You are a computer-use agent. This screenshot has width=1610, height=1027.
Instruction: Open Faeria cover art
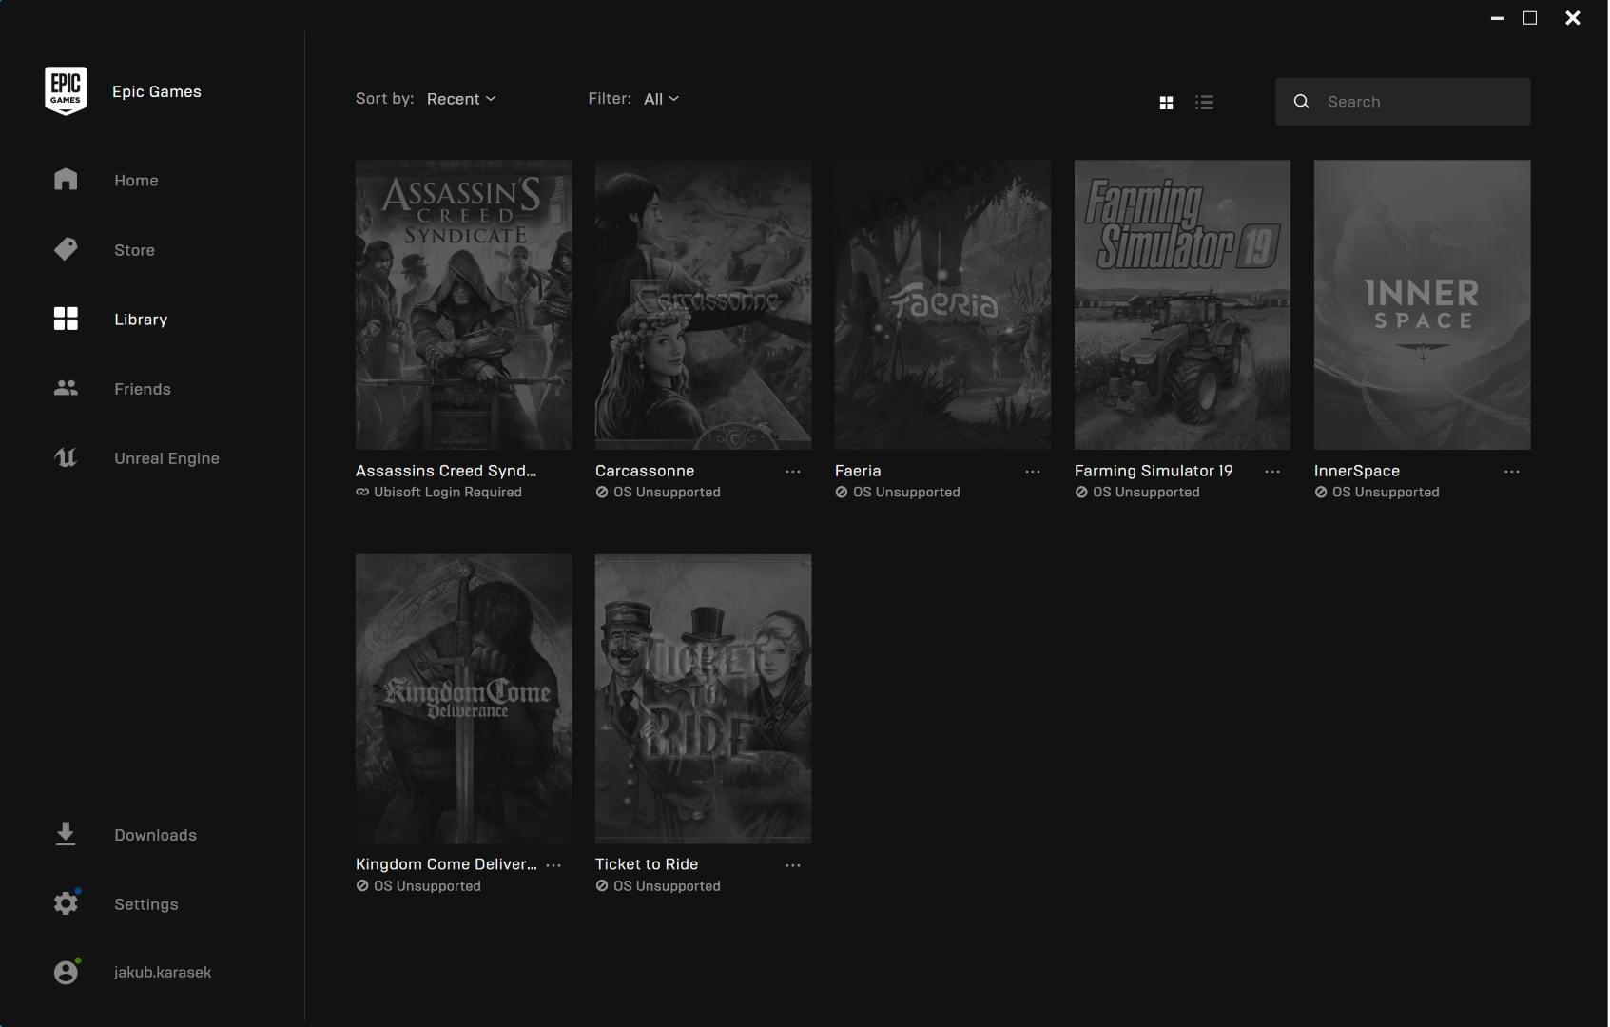pos(943,304)
